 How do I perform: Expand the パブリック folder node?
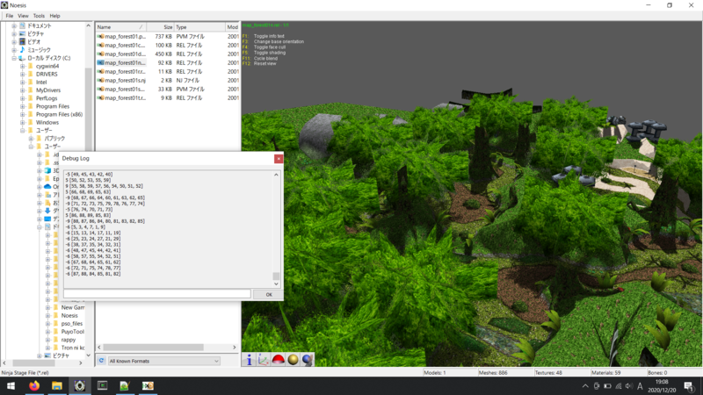[x=31, y=139]
